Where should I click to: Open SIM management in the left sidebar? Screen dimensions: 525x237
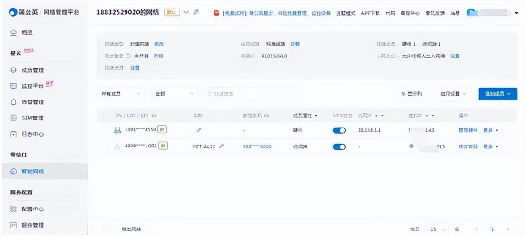(32, 118)
